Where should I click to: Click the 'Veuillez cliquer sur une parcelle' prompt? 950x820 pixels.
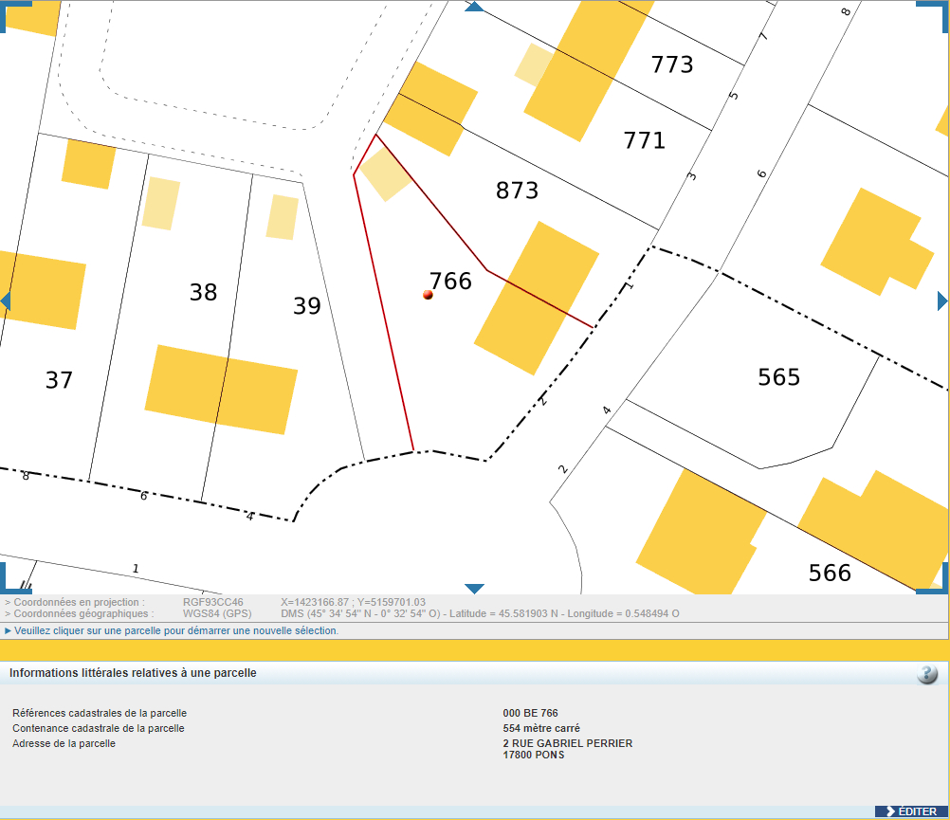pos(176,630)
